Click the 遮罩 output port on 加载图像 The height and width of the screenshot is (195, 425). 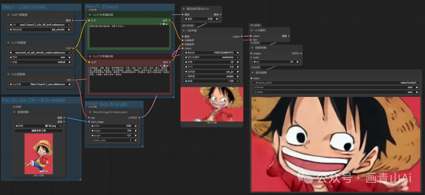point(64,122)
